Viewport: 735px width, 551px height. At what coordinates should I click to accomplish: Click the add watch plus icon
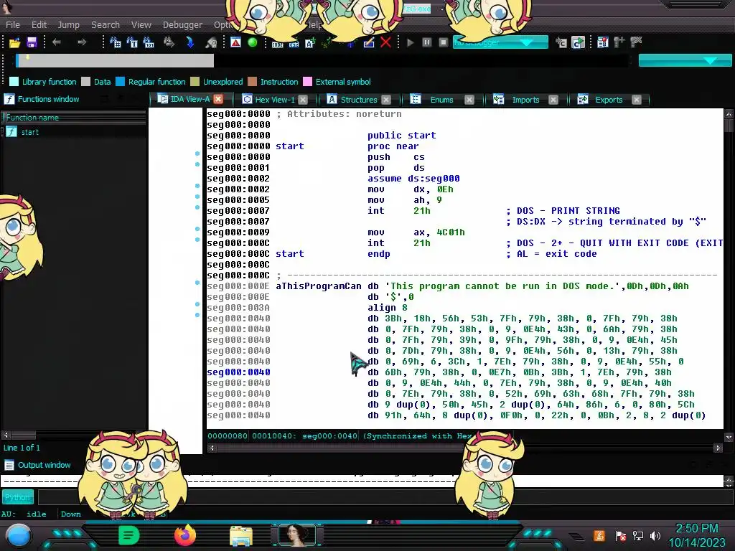tap(619, 42)
